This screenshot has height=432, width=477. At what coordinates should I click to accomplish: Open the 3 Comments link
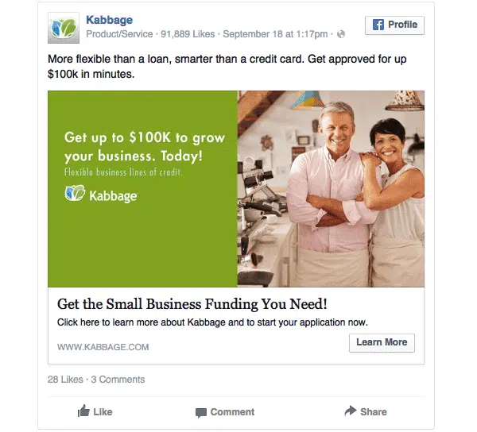[x=118, y=380]
